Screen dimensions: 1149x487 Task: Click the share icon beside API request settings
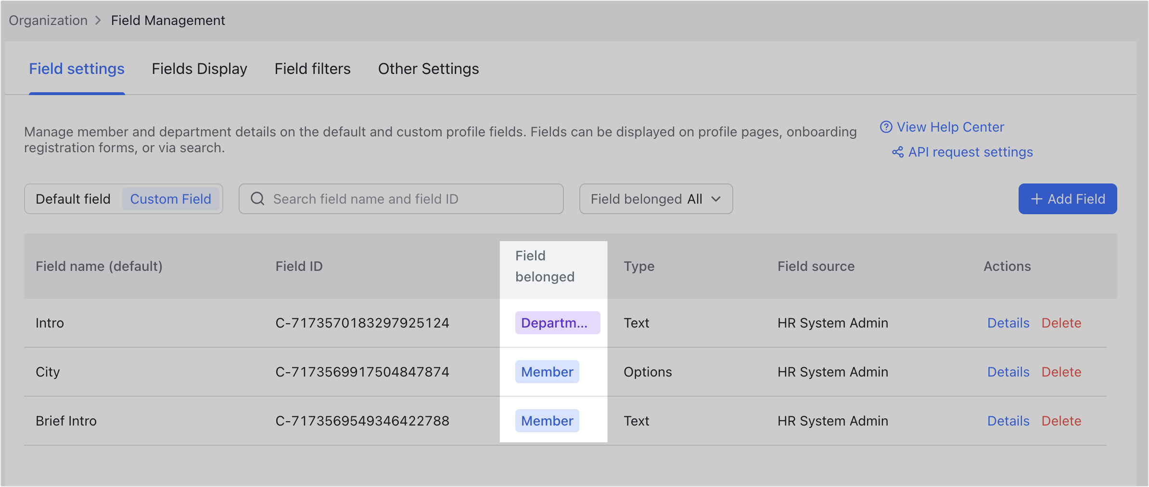coord(897,152)
